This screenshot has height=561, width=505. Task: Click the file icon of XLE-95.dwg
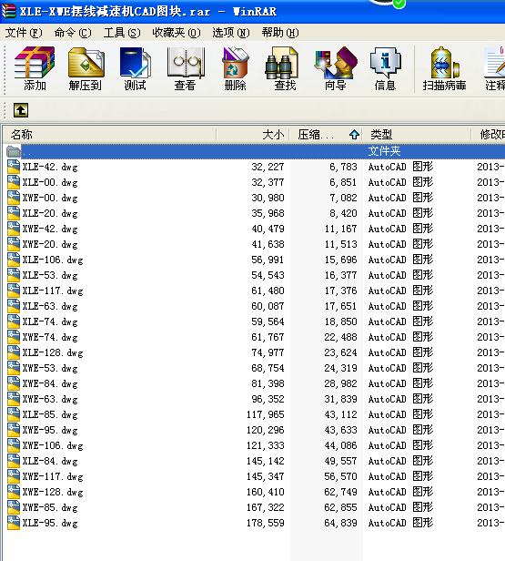point(14,523)
